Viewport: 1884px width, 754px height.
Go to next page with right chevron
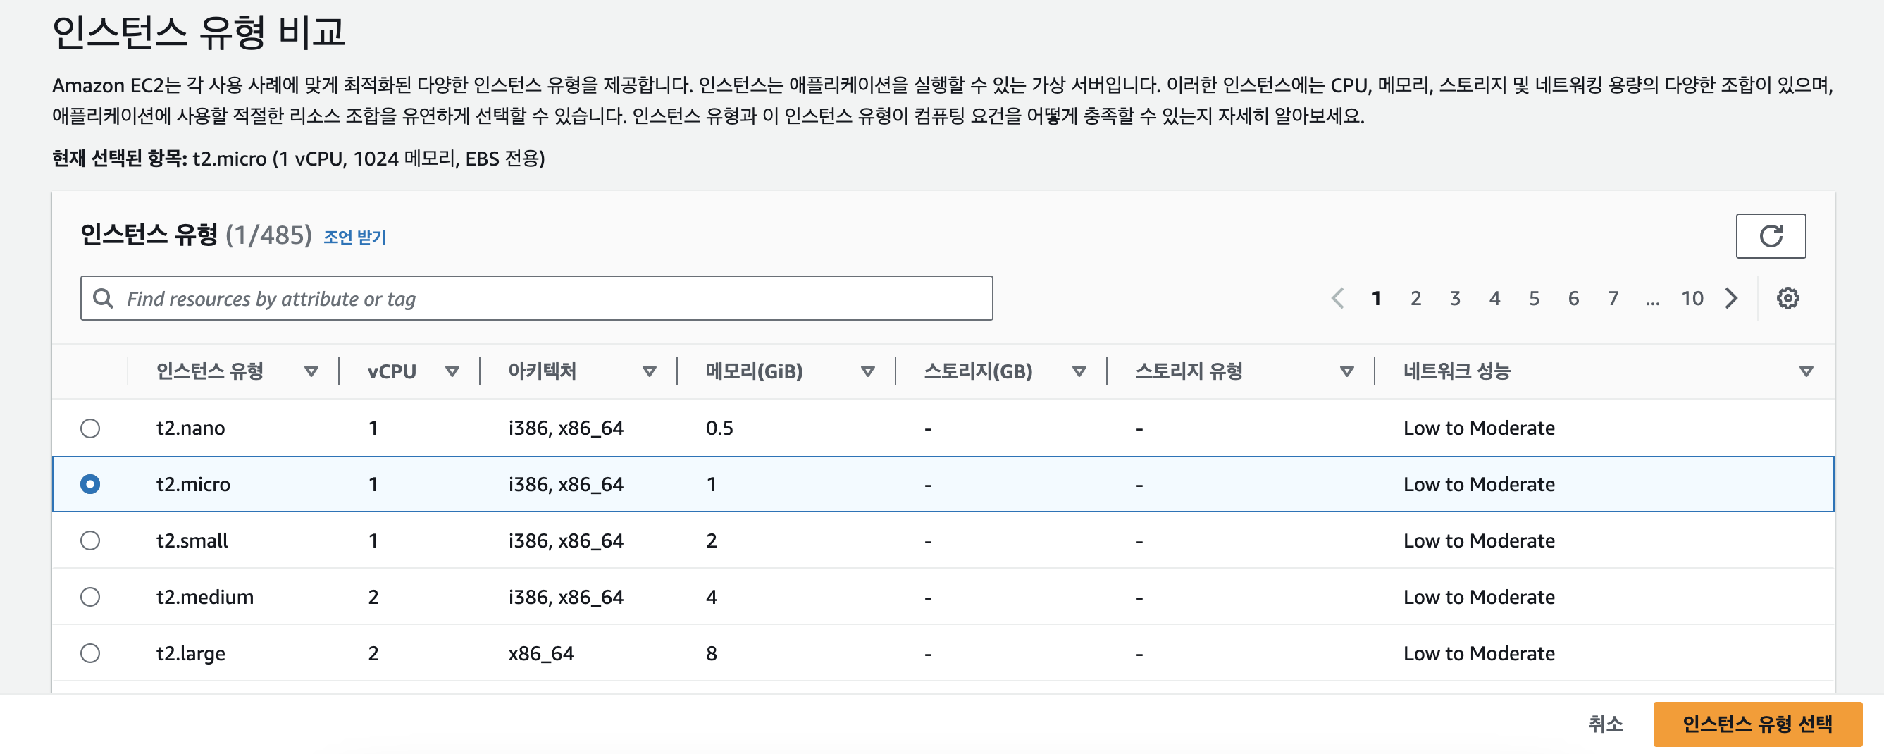(x=1730, y=298)
